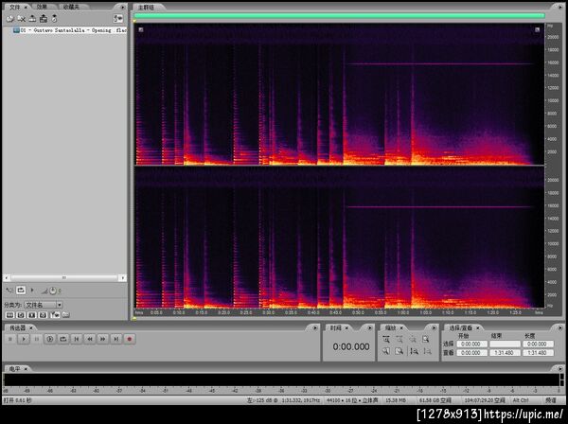Open the Files panel options menu arrow

122,7
